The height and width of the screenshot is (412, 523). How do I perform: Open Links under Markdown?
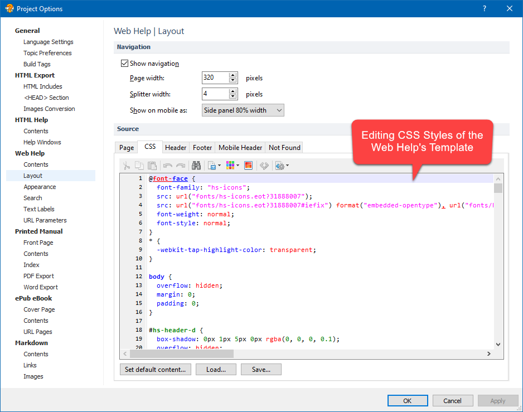[x=30, y=365]
